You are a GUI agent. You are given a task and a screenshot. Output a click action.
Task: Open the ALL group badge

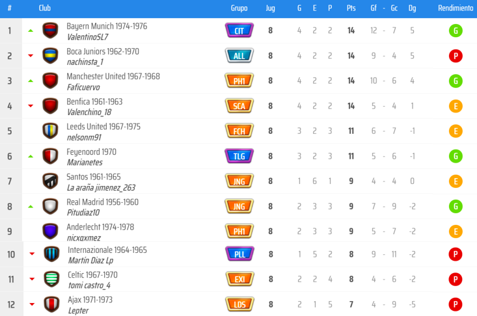point(239,56)
